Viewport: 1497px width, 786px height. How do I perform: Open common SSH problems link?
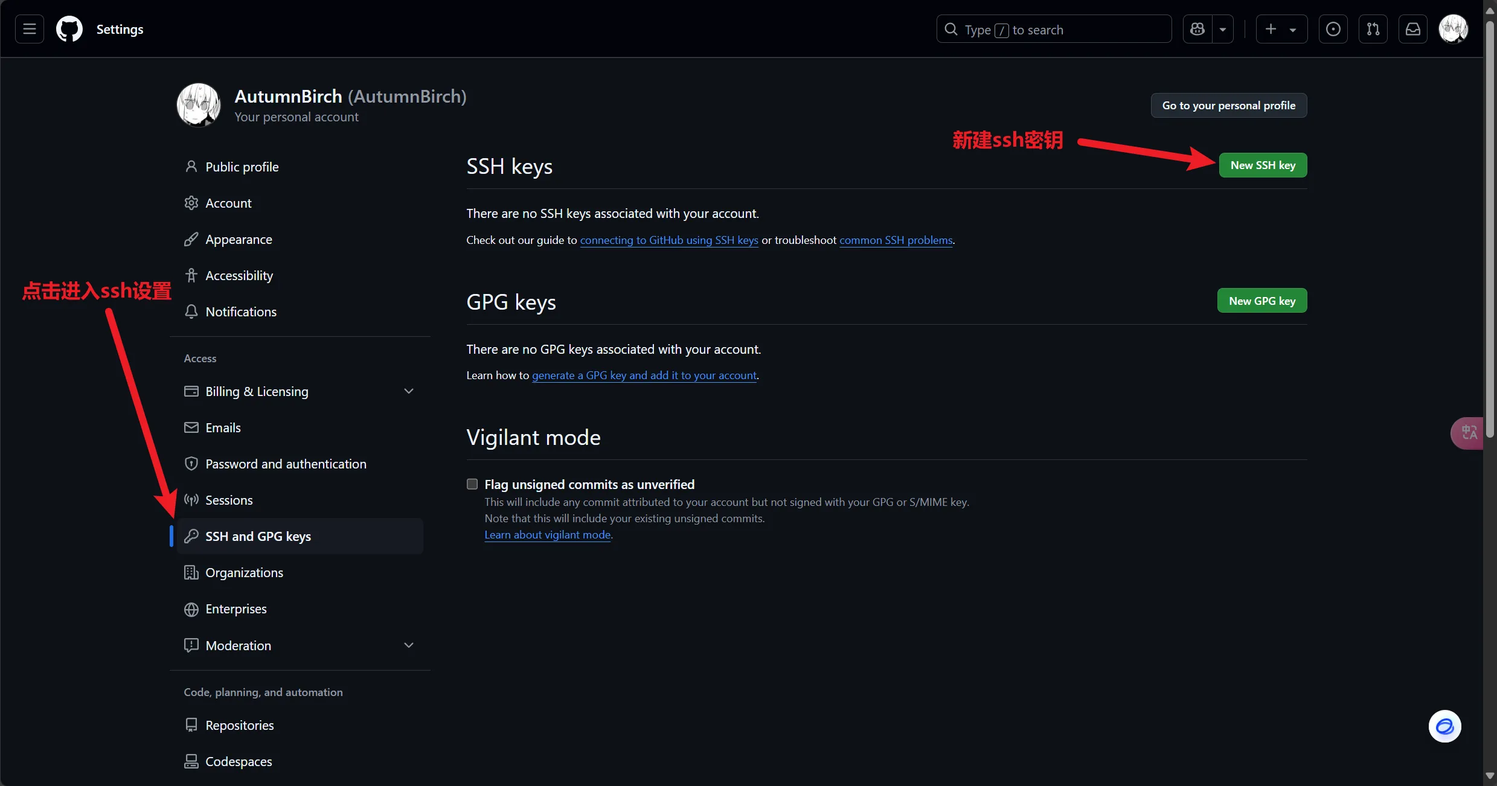click(896, 240)
